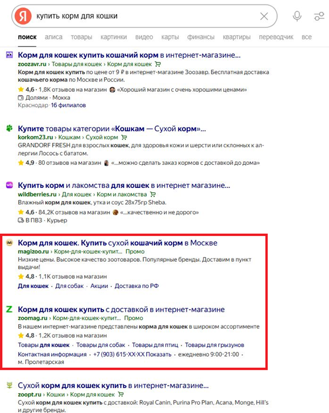Open 'Доставка по РФ' sitelink
Viewport: 329px width, 413px height.
coord(137,286)
